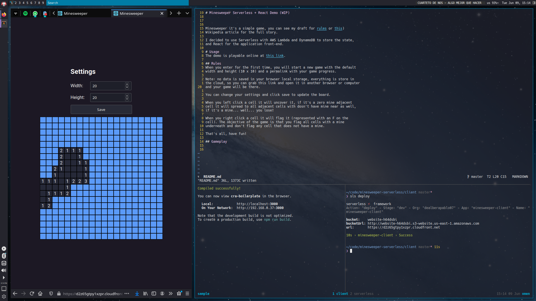Viewport: 536px width, 301px height.
Task: Open the pinned tab with red notification badge
Action: pos(45,13)
